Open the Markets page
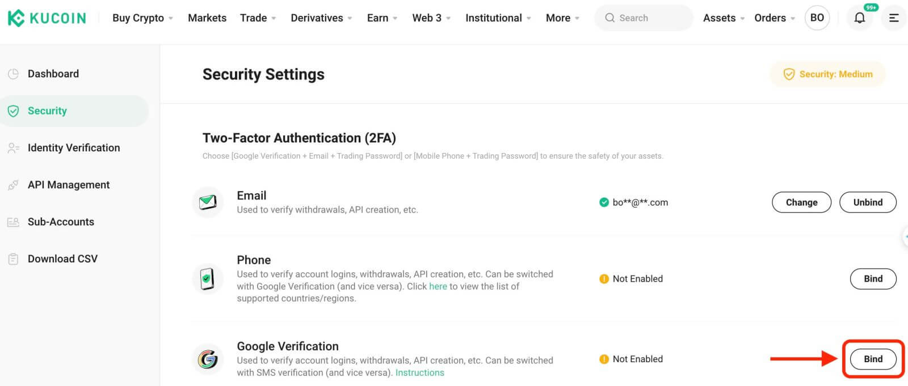This screenshot has height=386, width=908. 207,18
